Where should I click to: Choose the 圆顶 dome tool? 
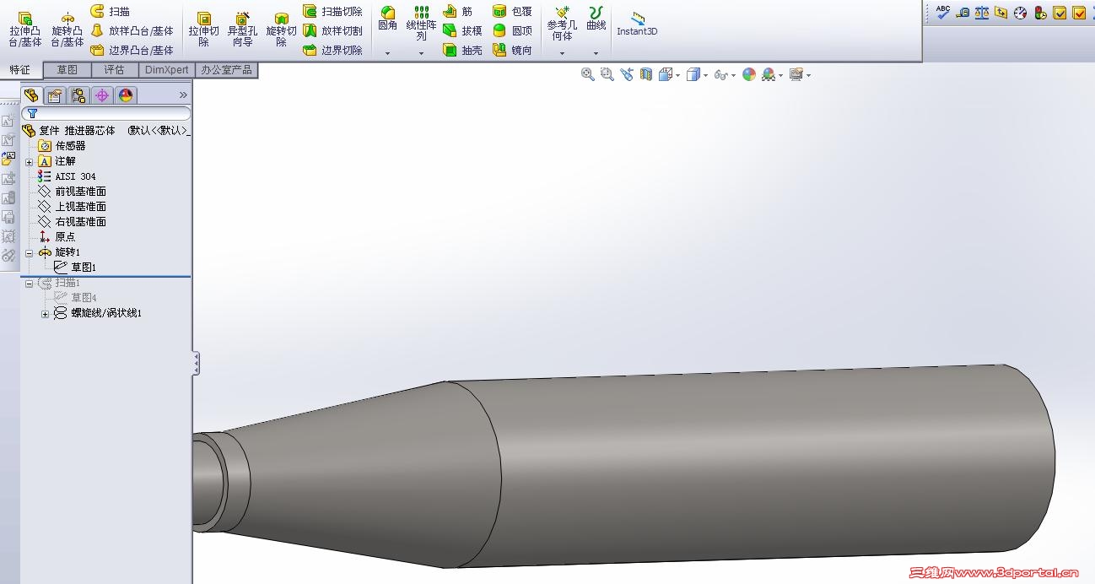[x=512, y=30]
